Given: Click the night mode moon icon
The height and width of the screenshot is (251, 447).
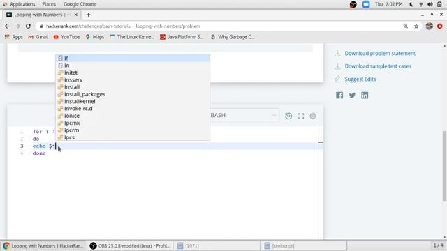Looking at the screenshot, I should click(411, 4).
